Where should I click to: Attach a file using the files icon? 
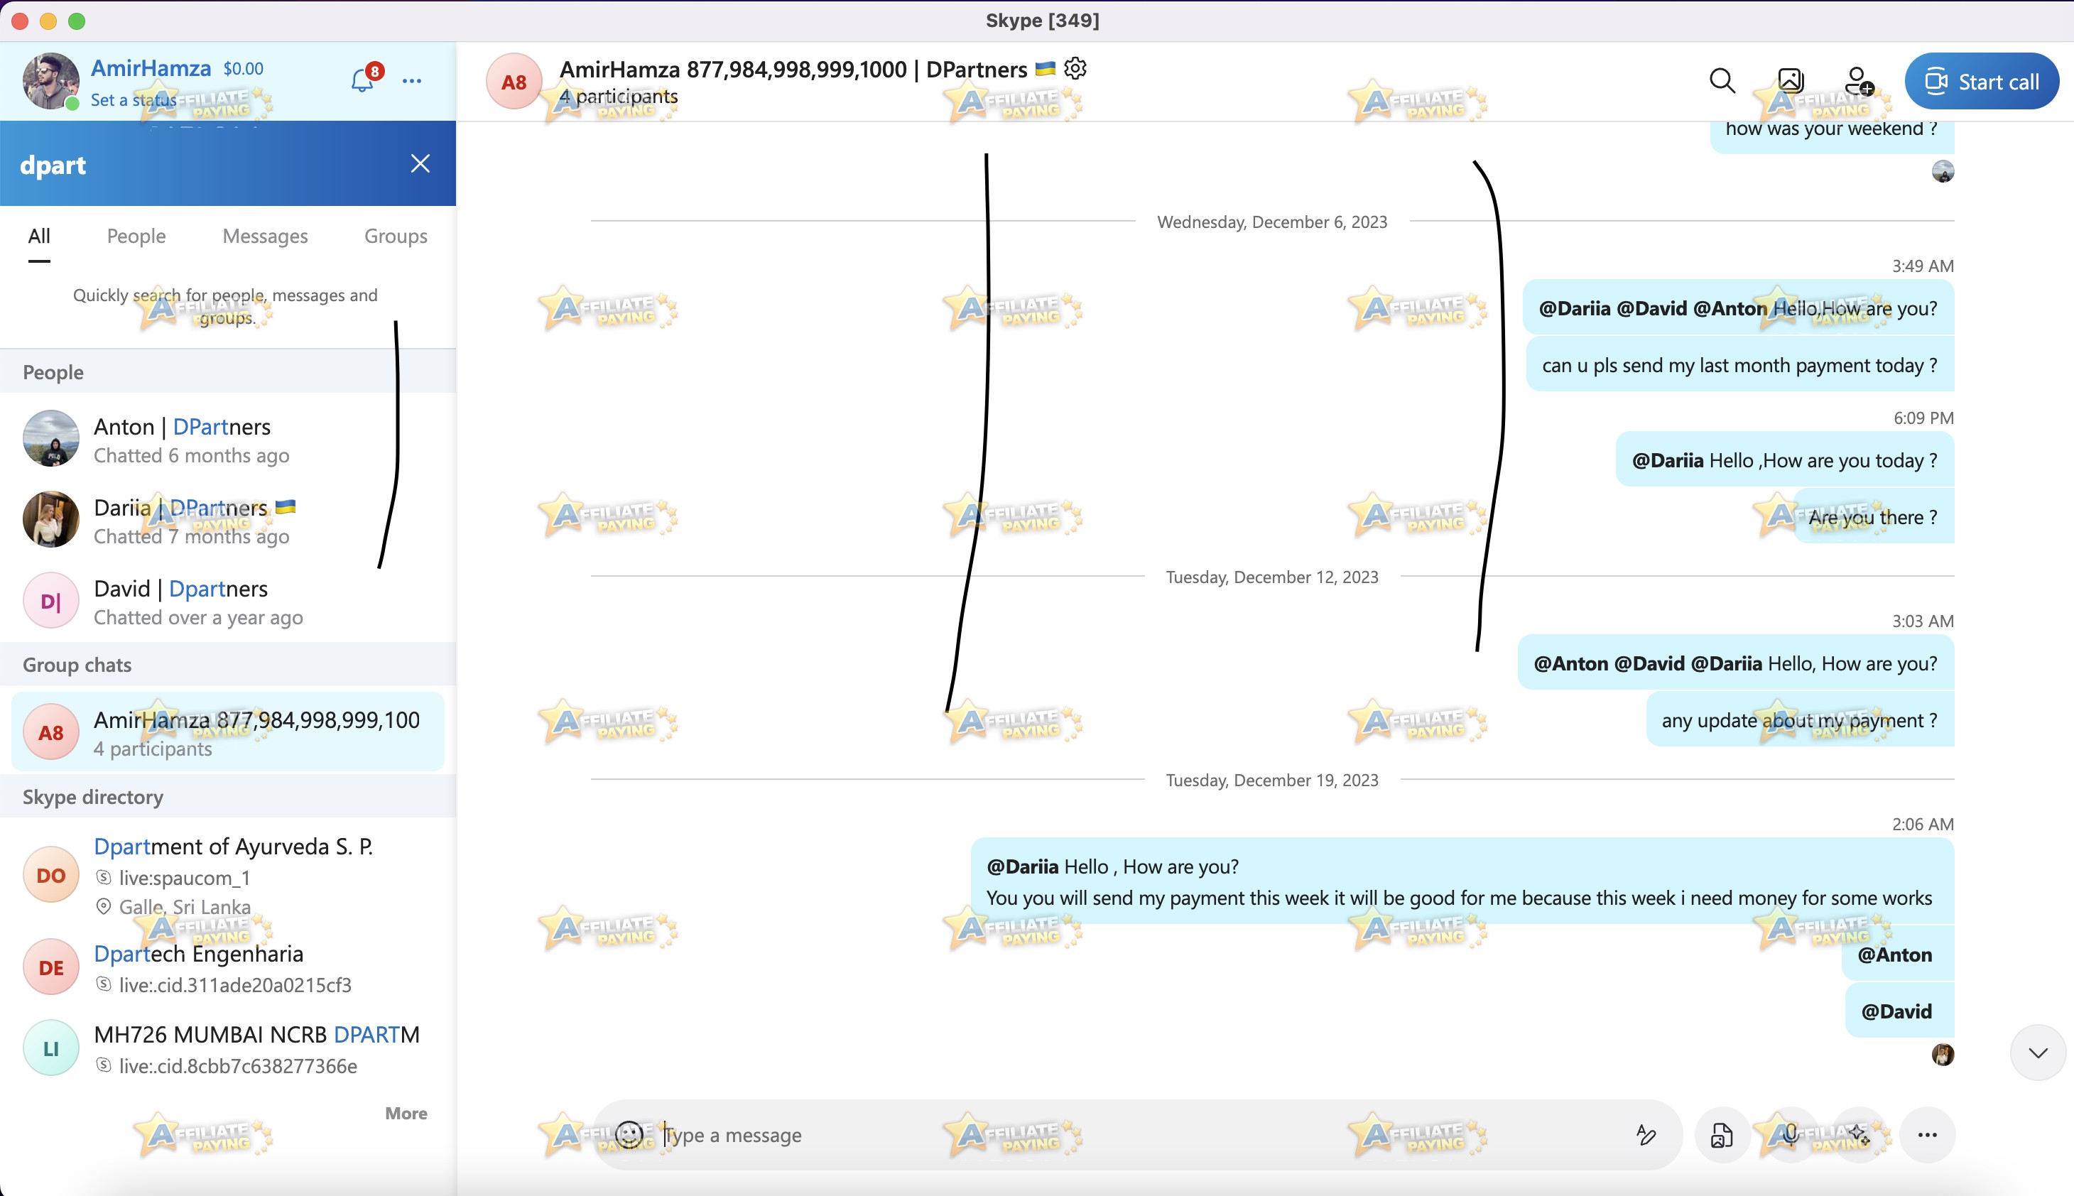pos(1722,1134)
